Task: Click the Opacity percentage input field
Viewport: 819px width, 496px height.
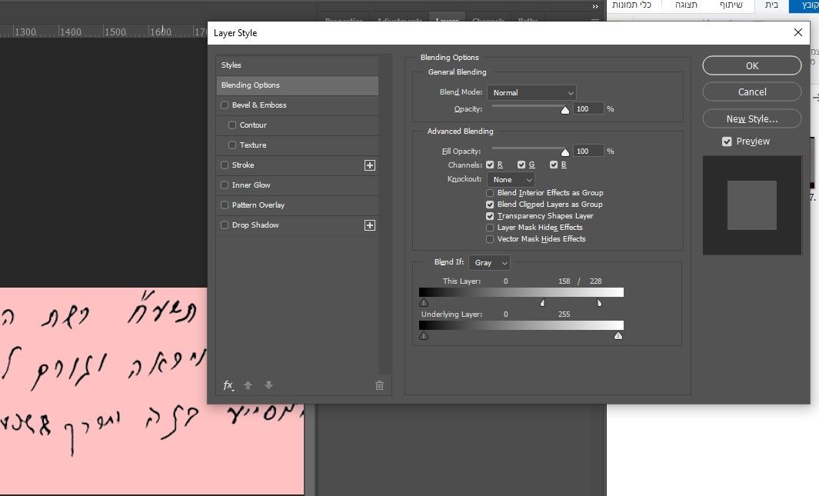Action: [588, 108]
